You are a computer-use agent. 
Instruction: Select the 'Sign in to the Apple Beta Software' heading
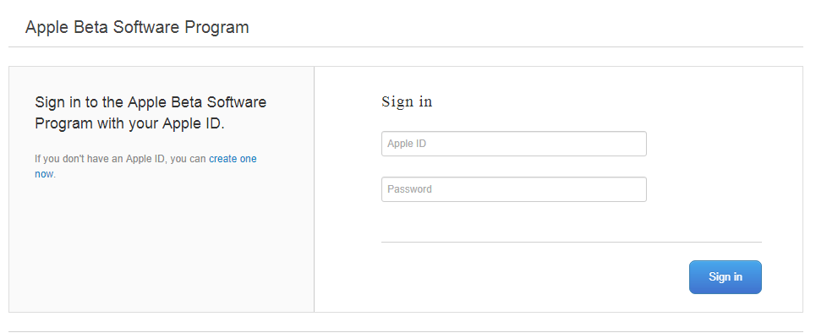(151, 102)
